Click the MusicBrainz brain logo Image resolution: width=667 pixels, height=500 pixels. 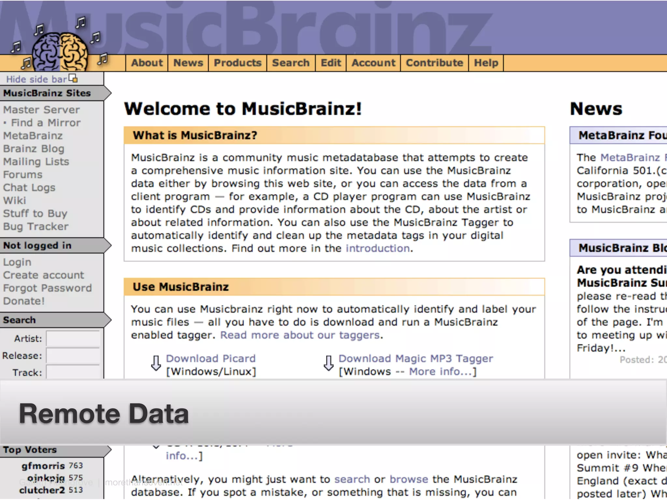coord(60,51)
